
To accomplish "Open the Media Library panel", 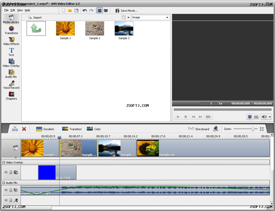I will coord(11,19).
